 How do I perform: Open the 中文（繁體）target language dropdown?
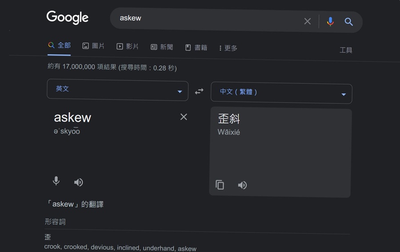281,93
